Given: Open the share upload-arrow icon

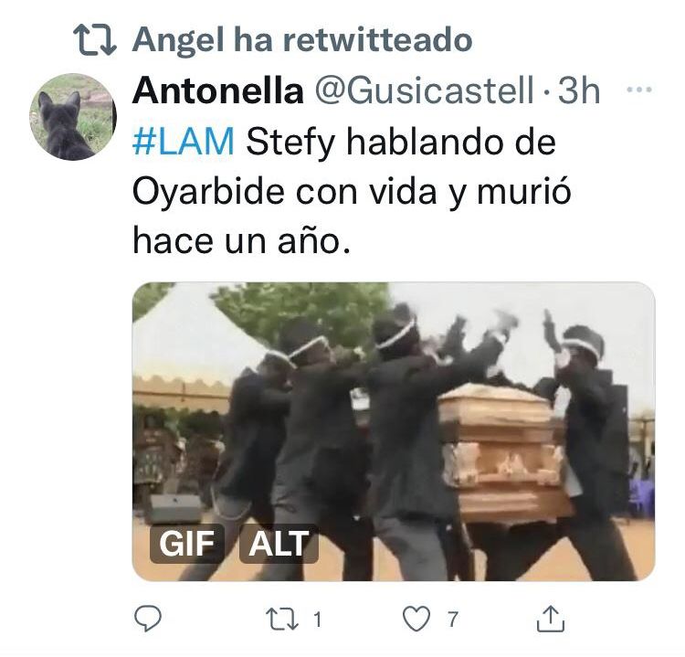Looking at the screenshot, I should tap(551, 619).
